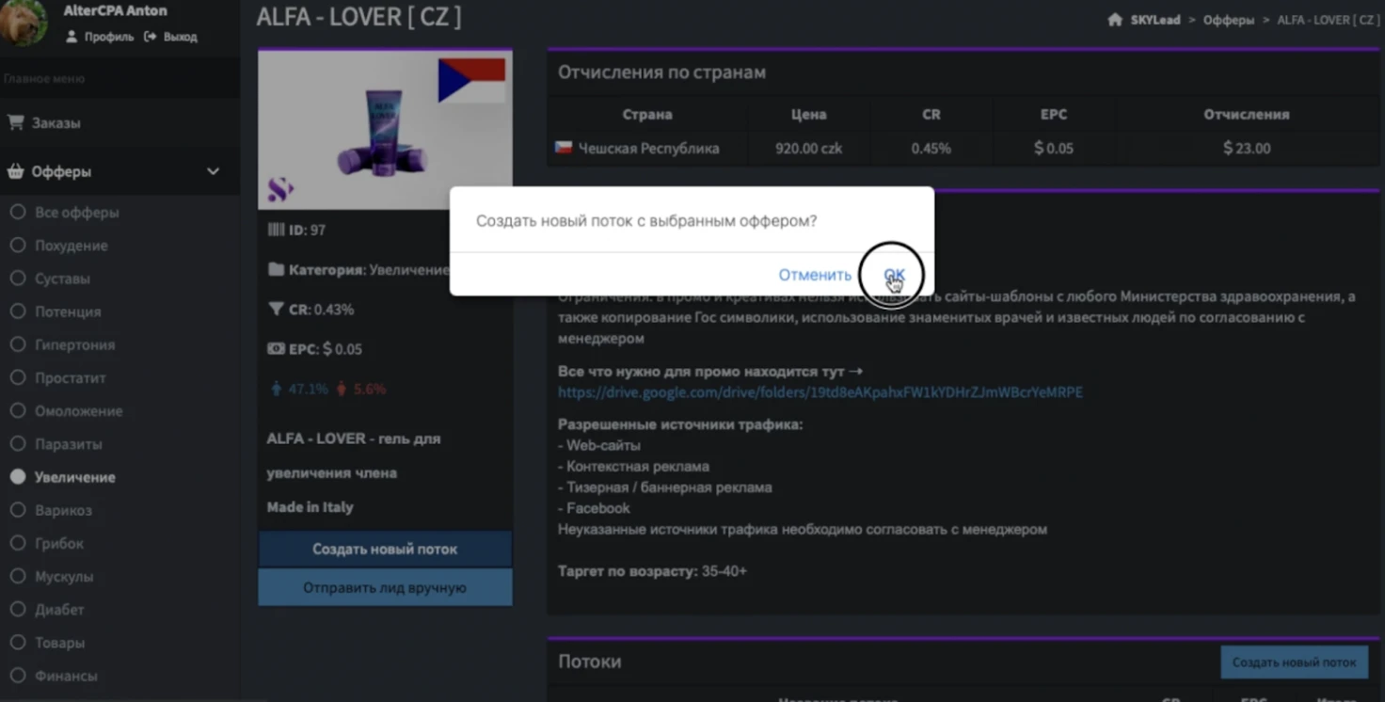The image size is (1385, 702).
Task: Click Отправить лид вручную button
Action: coord(385,587)
